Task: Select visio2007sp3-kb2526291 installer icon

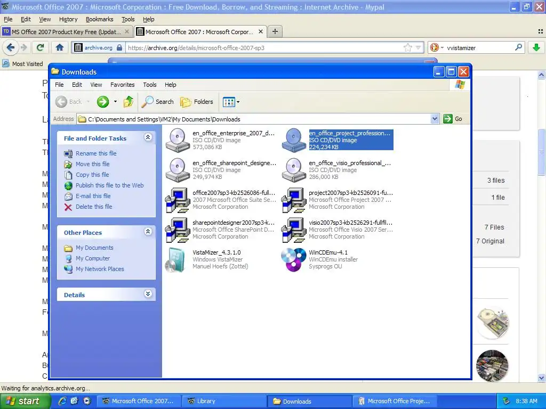Action: pos(294,230)
